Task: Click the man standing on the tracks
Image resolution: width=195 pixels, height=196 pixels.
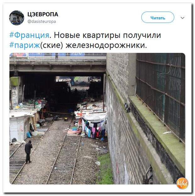Action: coord(29,152)
